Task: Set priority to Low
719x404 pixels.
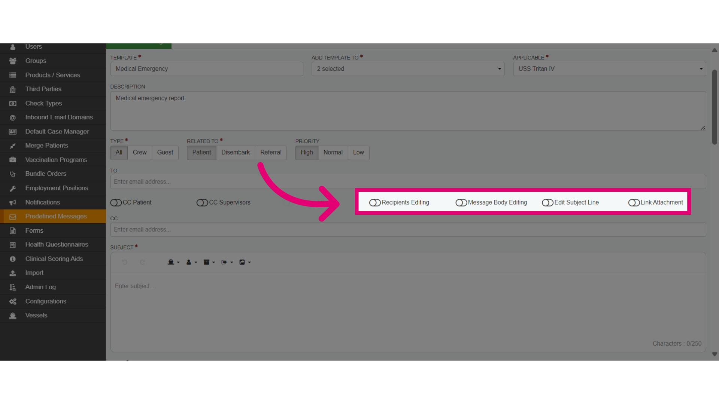Action: coord(358,153)
